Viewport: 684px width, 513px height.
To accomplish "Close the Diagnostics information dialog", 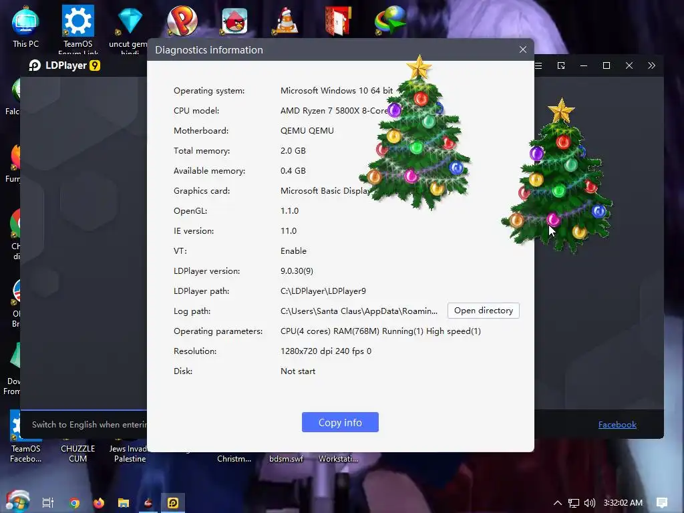I will tap(523, 49).
